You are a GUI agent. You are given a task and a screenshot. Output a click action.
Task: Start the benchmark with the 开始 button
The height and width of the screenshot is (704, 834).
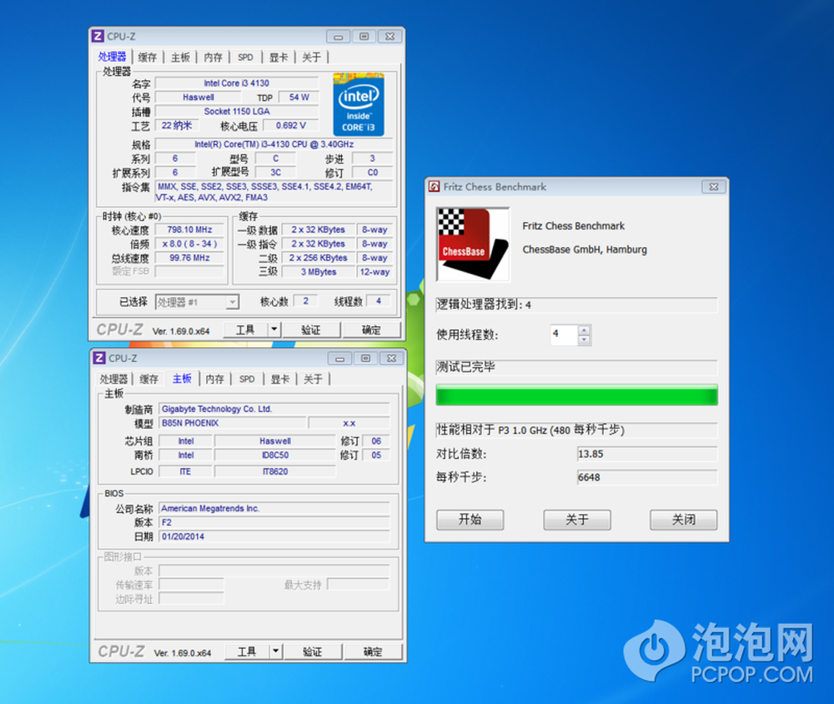(x=470, y=520)
